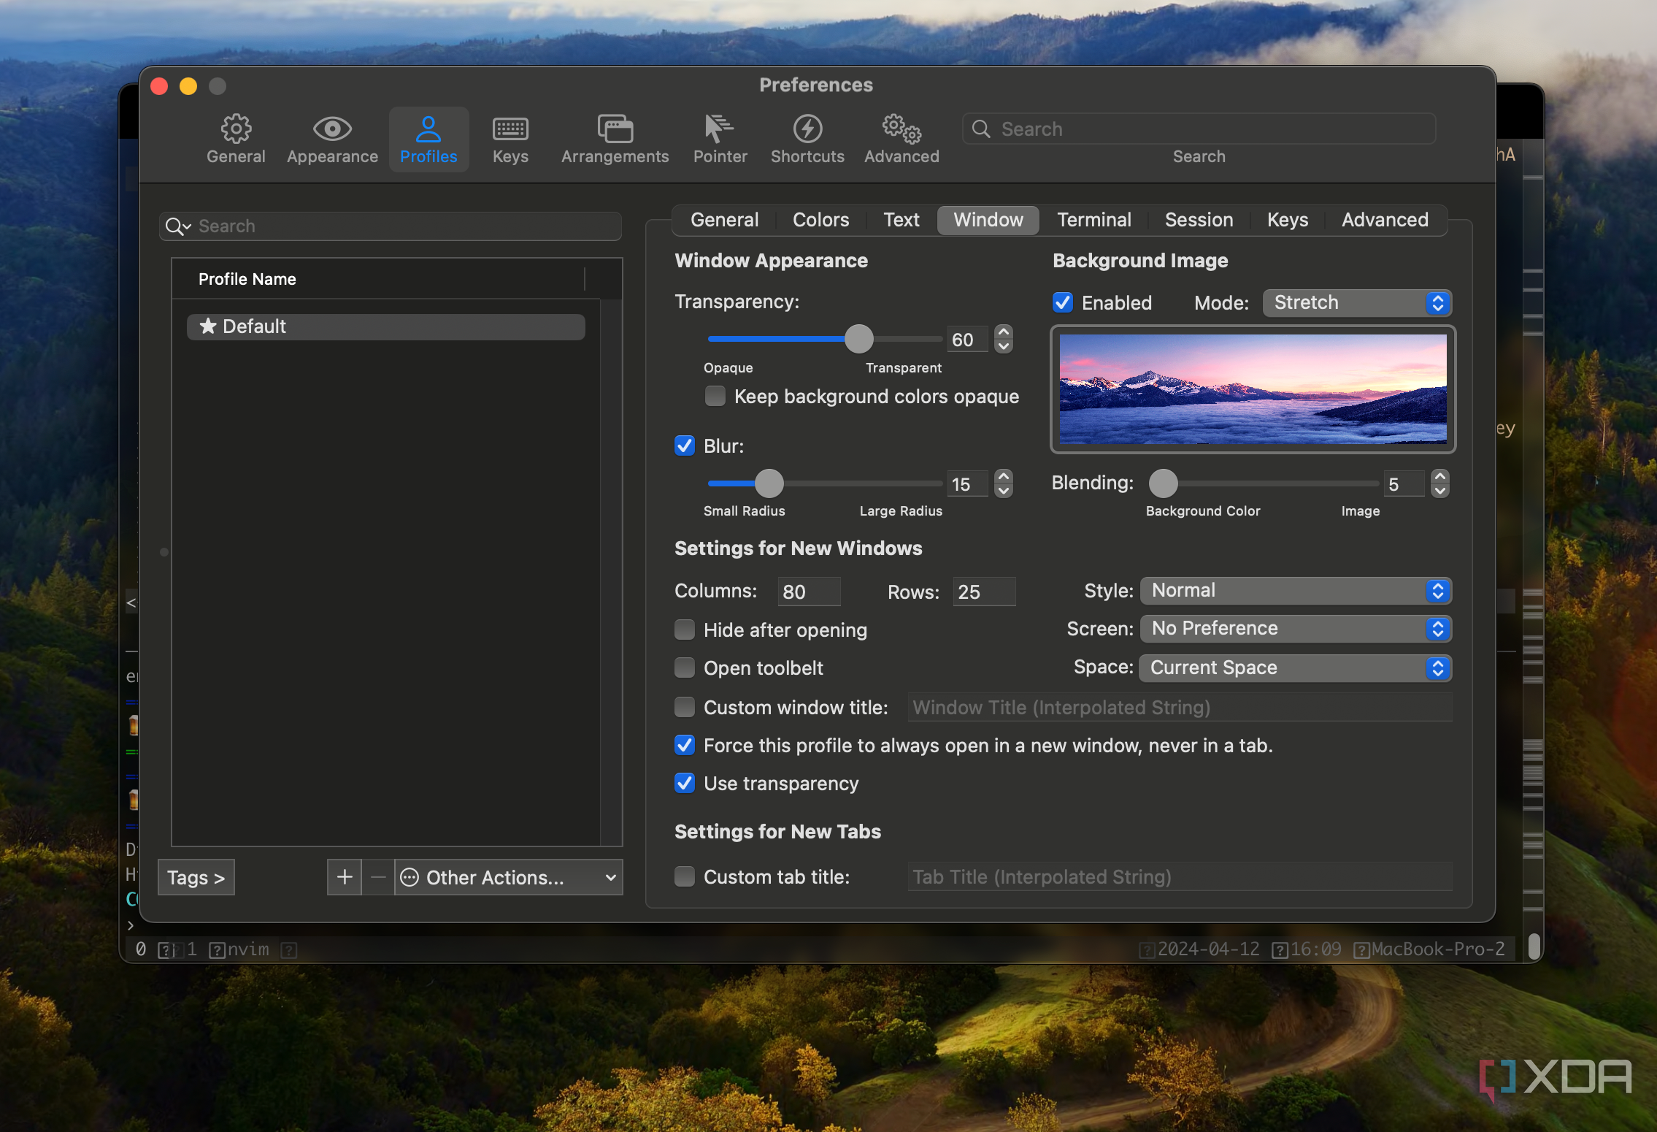Open Pointer cursor icon
Screen dimensions: 1657x1132
click(718, 129)
